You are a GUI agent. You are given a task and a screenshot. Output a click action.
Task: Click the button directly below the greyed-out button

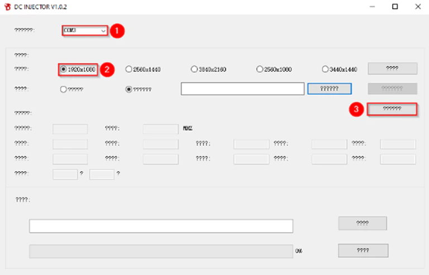[392, 109]
